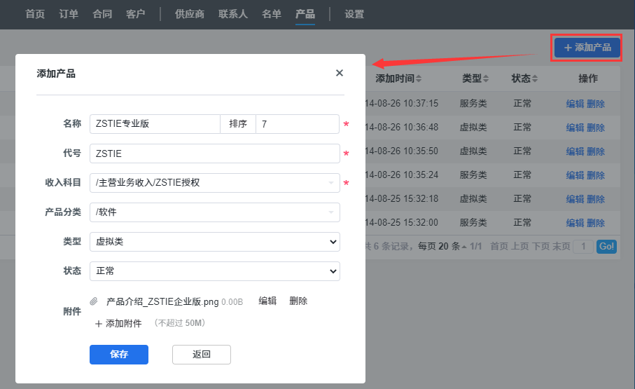Click the file name 产品介绍_ZSTIE企业版.png
635x389 pixels.
point(162,302)
